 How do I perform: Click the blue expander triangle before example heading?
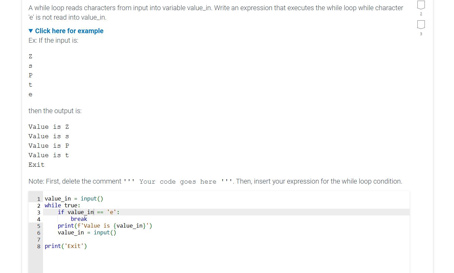point(30,31)
